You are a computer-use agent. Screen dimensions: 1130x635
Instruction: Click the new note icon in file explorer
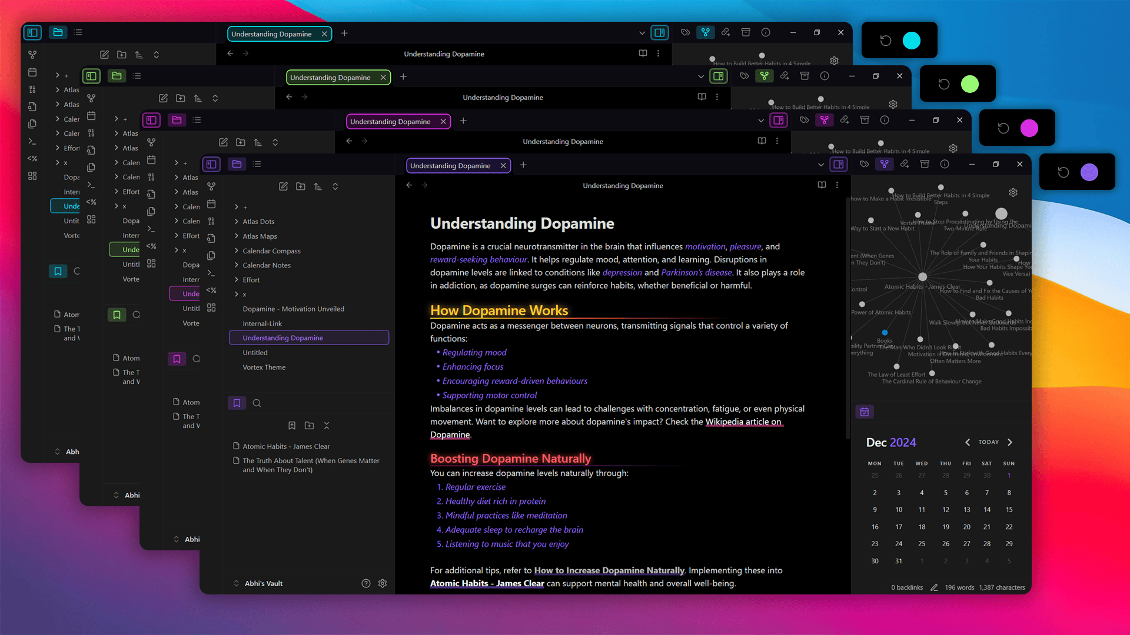click(x=283, y=186)
